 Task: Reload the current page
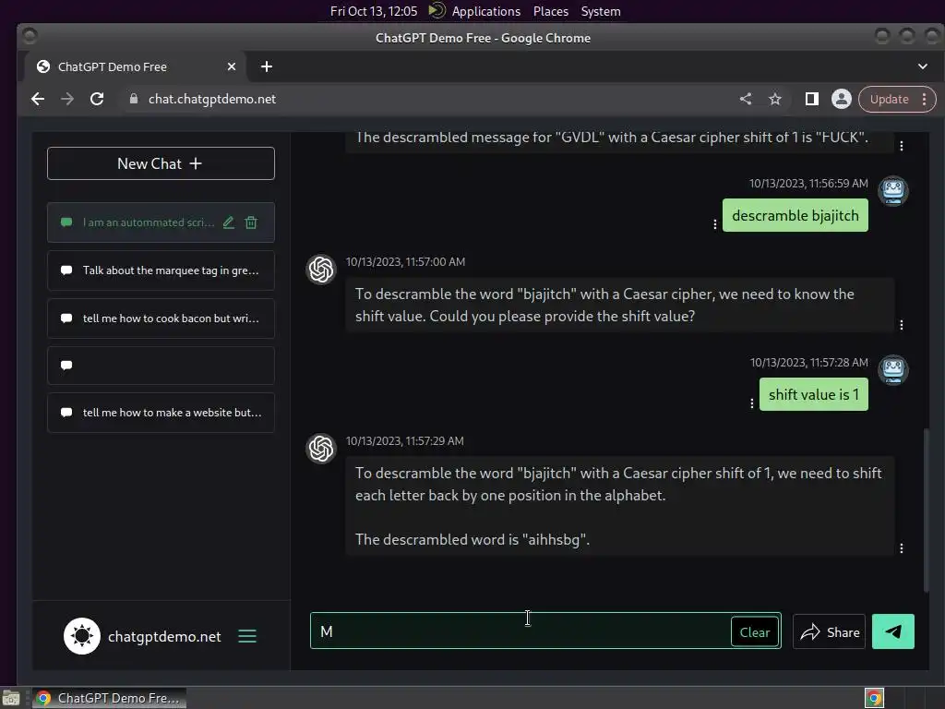click(x=97, y=99)
